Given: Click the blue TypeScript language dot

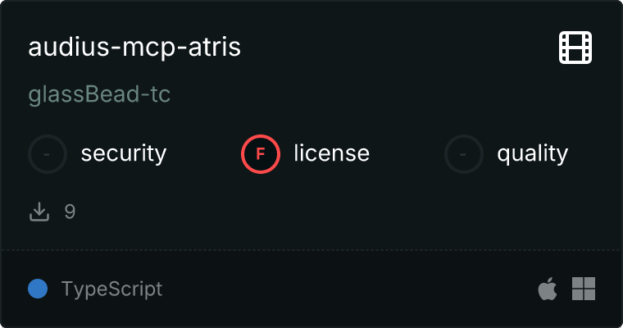Looking at the screenshot, I should coord(37,289).
